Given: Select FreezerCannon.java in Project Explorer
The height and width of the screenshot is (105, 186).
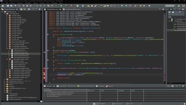Looking at the screenshot, I should point(21,52).
